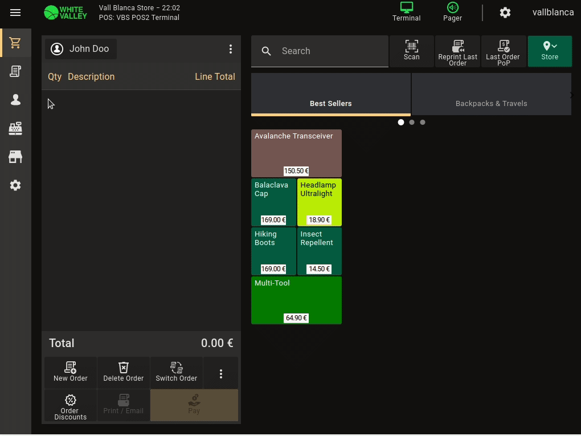Open the cash register sidebar icon

click(15, 129)
